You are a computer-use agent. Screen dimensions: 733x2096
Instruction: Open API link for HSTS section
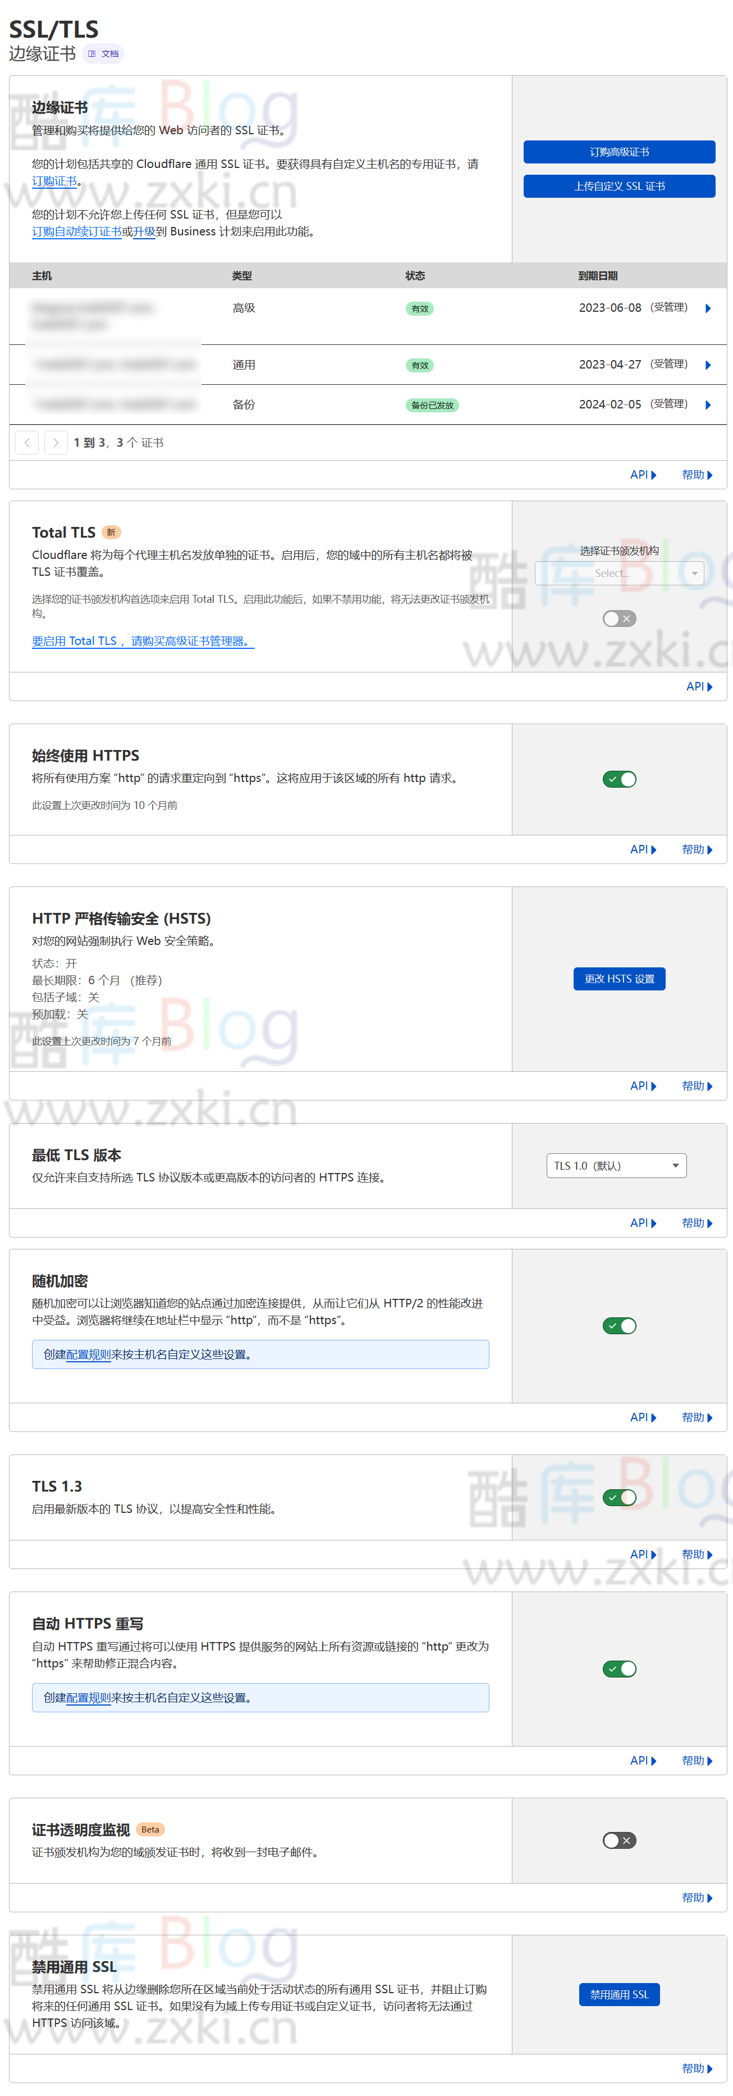tap(643, 1086)
